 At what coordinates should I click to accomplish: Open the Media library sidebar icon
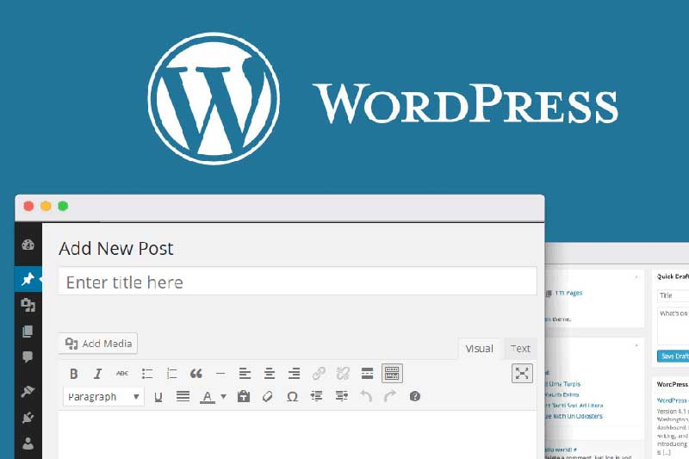click(28, 305)
